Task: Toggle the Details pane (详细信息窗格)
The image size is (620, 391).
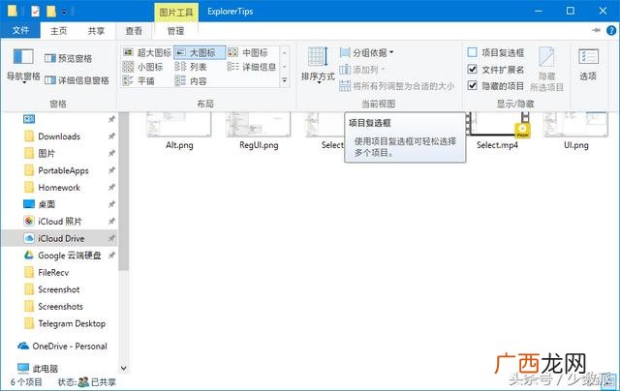Action: [x=77, y=80]
